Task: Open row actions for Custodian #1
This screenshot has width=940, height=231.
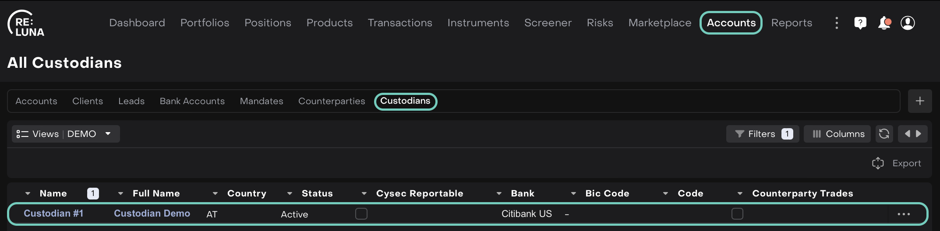Action: [904, 214]
